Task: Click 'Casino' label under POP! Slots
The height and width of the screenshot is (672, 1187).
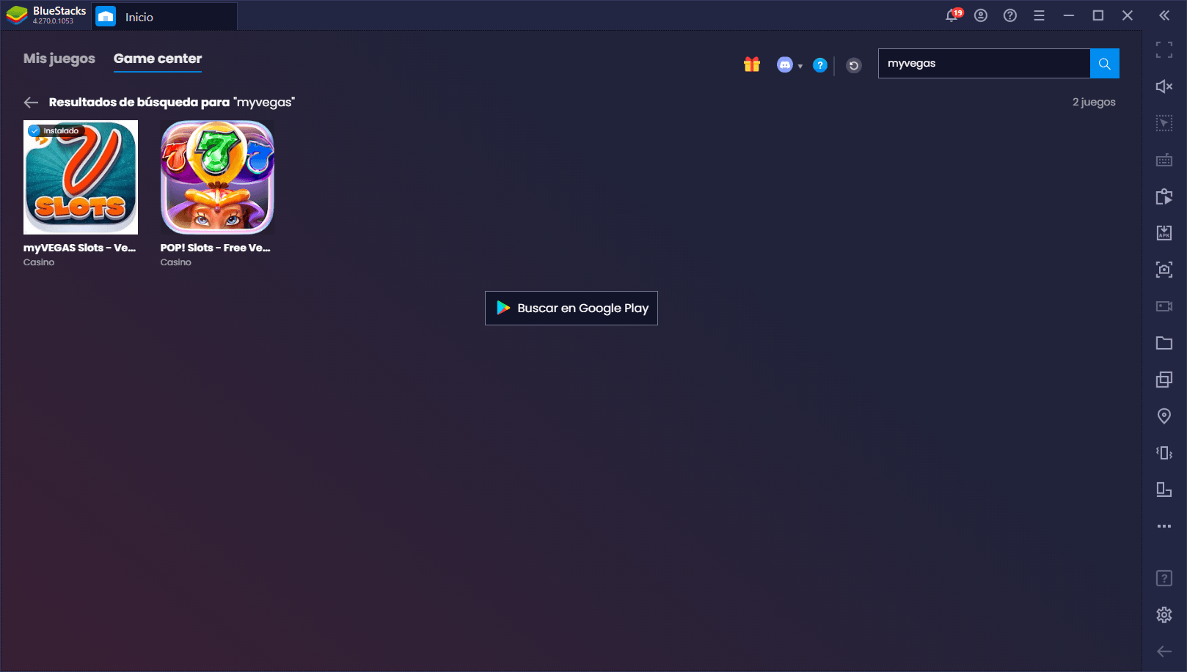Action: point(176,262)
